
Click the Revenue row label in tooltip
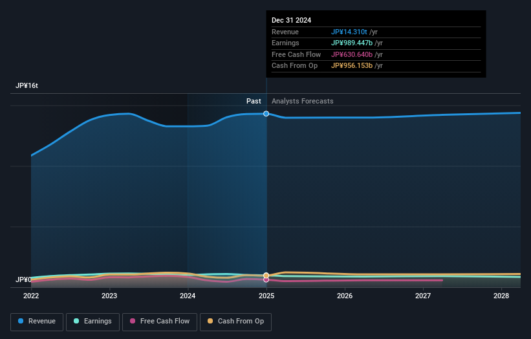pos(285,32)
